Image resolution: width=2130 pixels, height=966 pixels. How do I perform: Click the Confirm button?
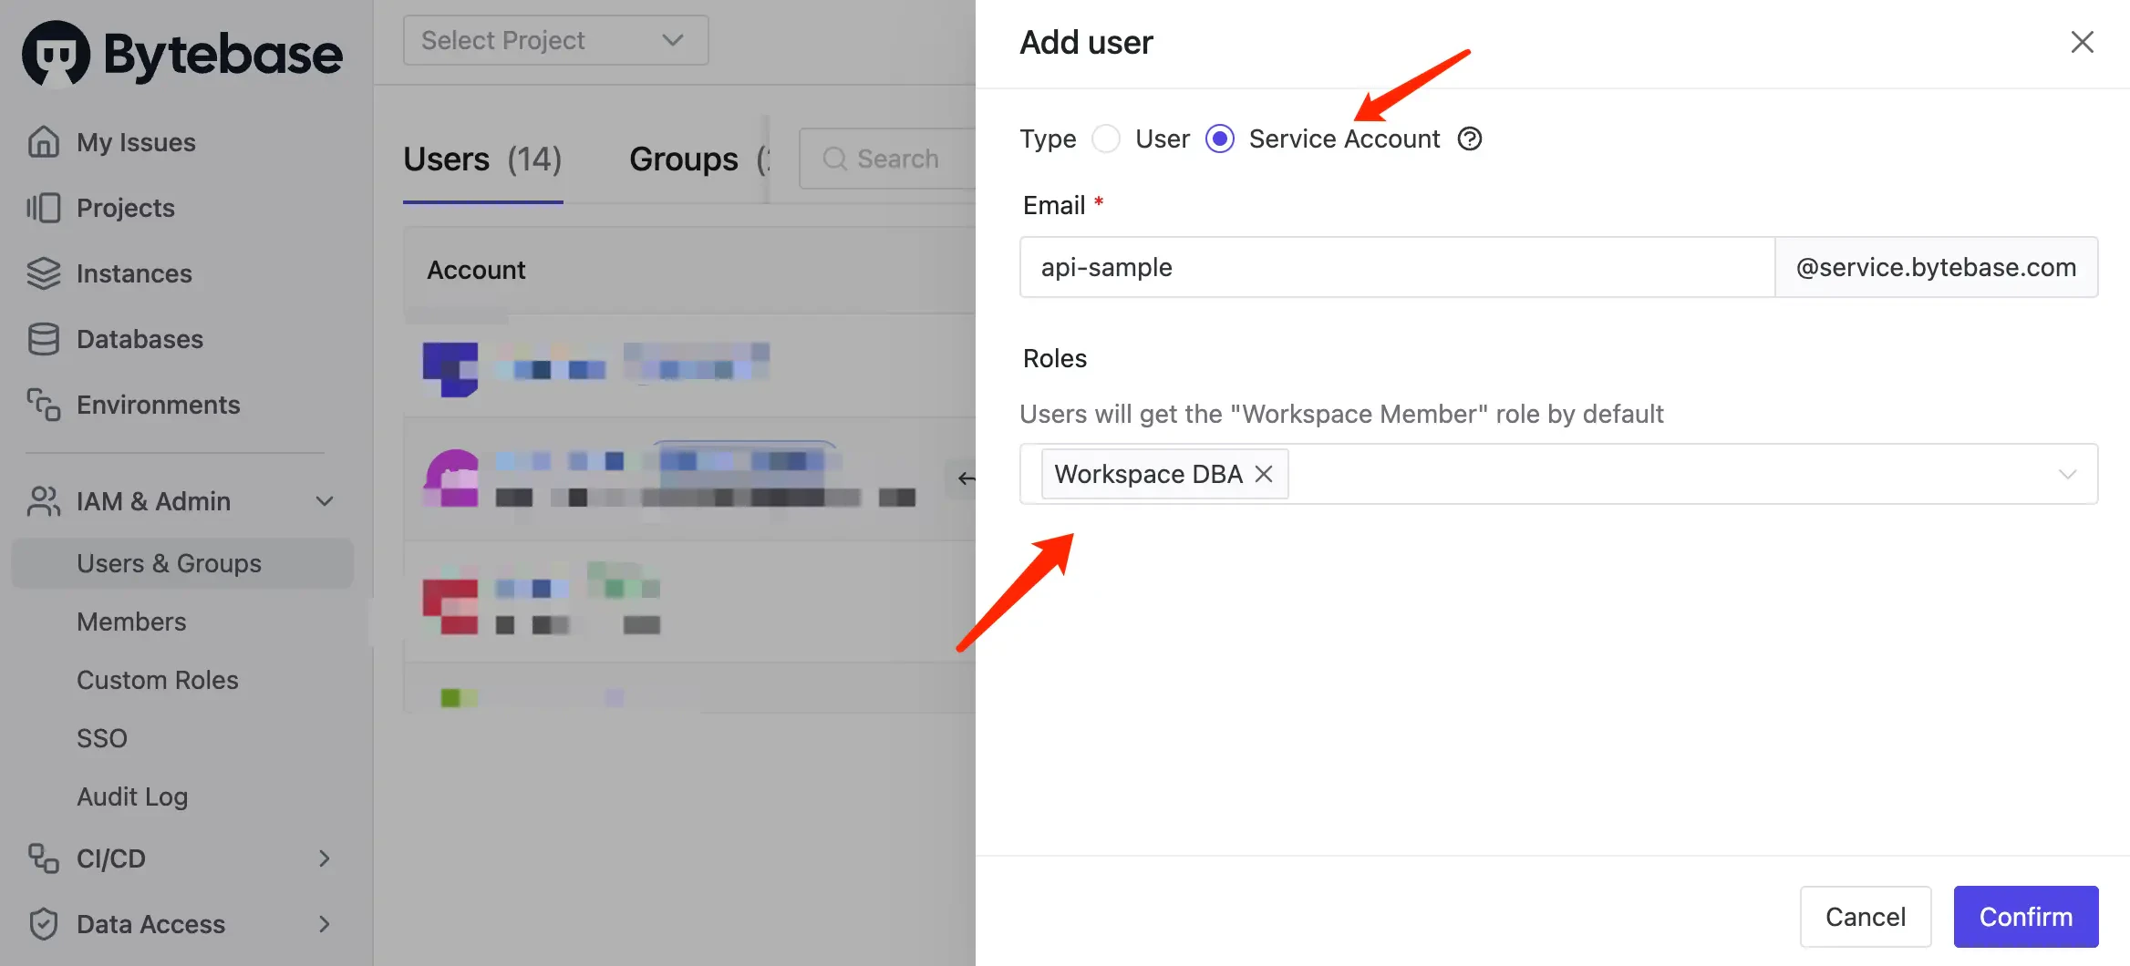tap(2026, 917)
